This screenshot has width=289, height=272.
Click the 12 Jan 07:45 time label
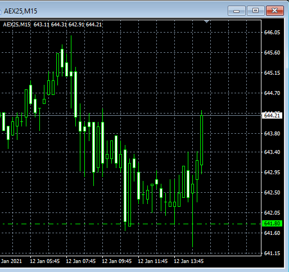click(x=81, y=261)
